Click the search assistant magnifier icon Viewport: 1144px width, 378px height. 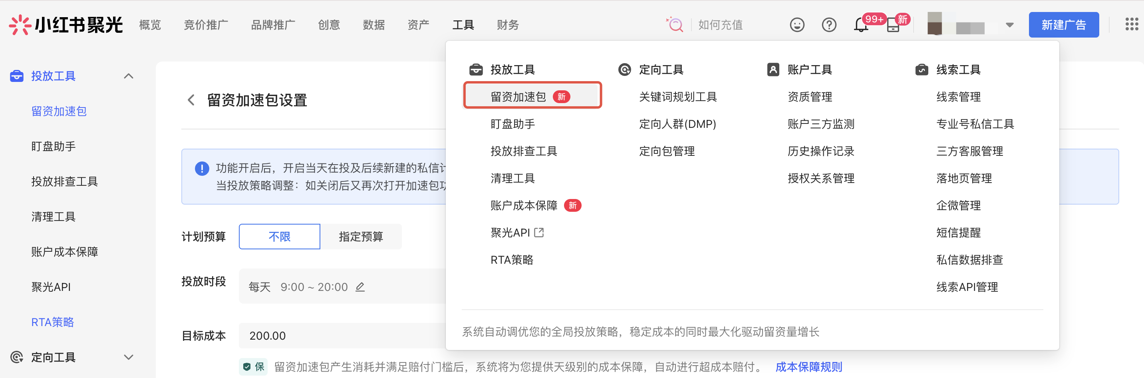click(x=675, y=25)
